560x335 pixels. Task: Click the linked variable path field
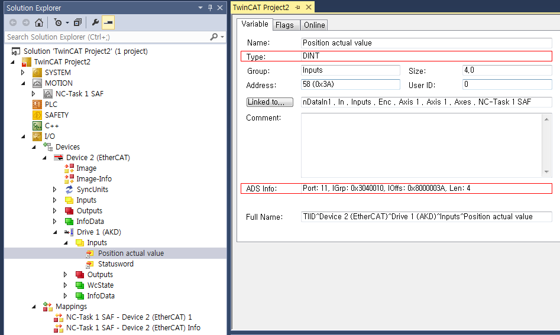pos(426,102)
